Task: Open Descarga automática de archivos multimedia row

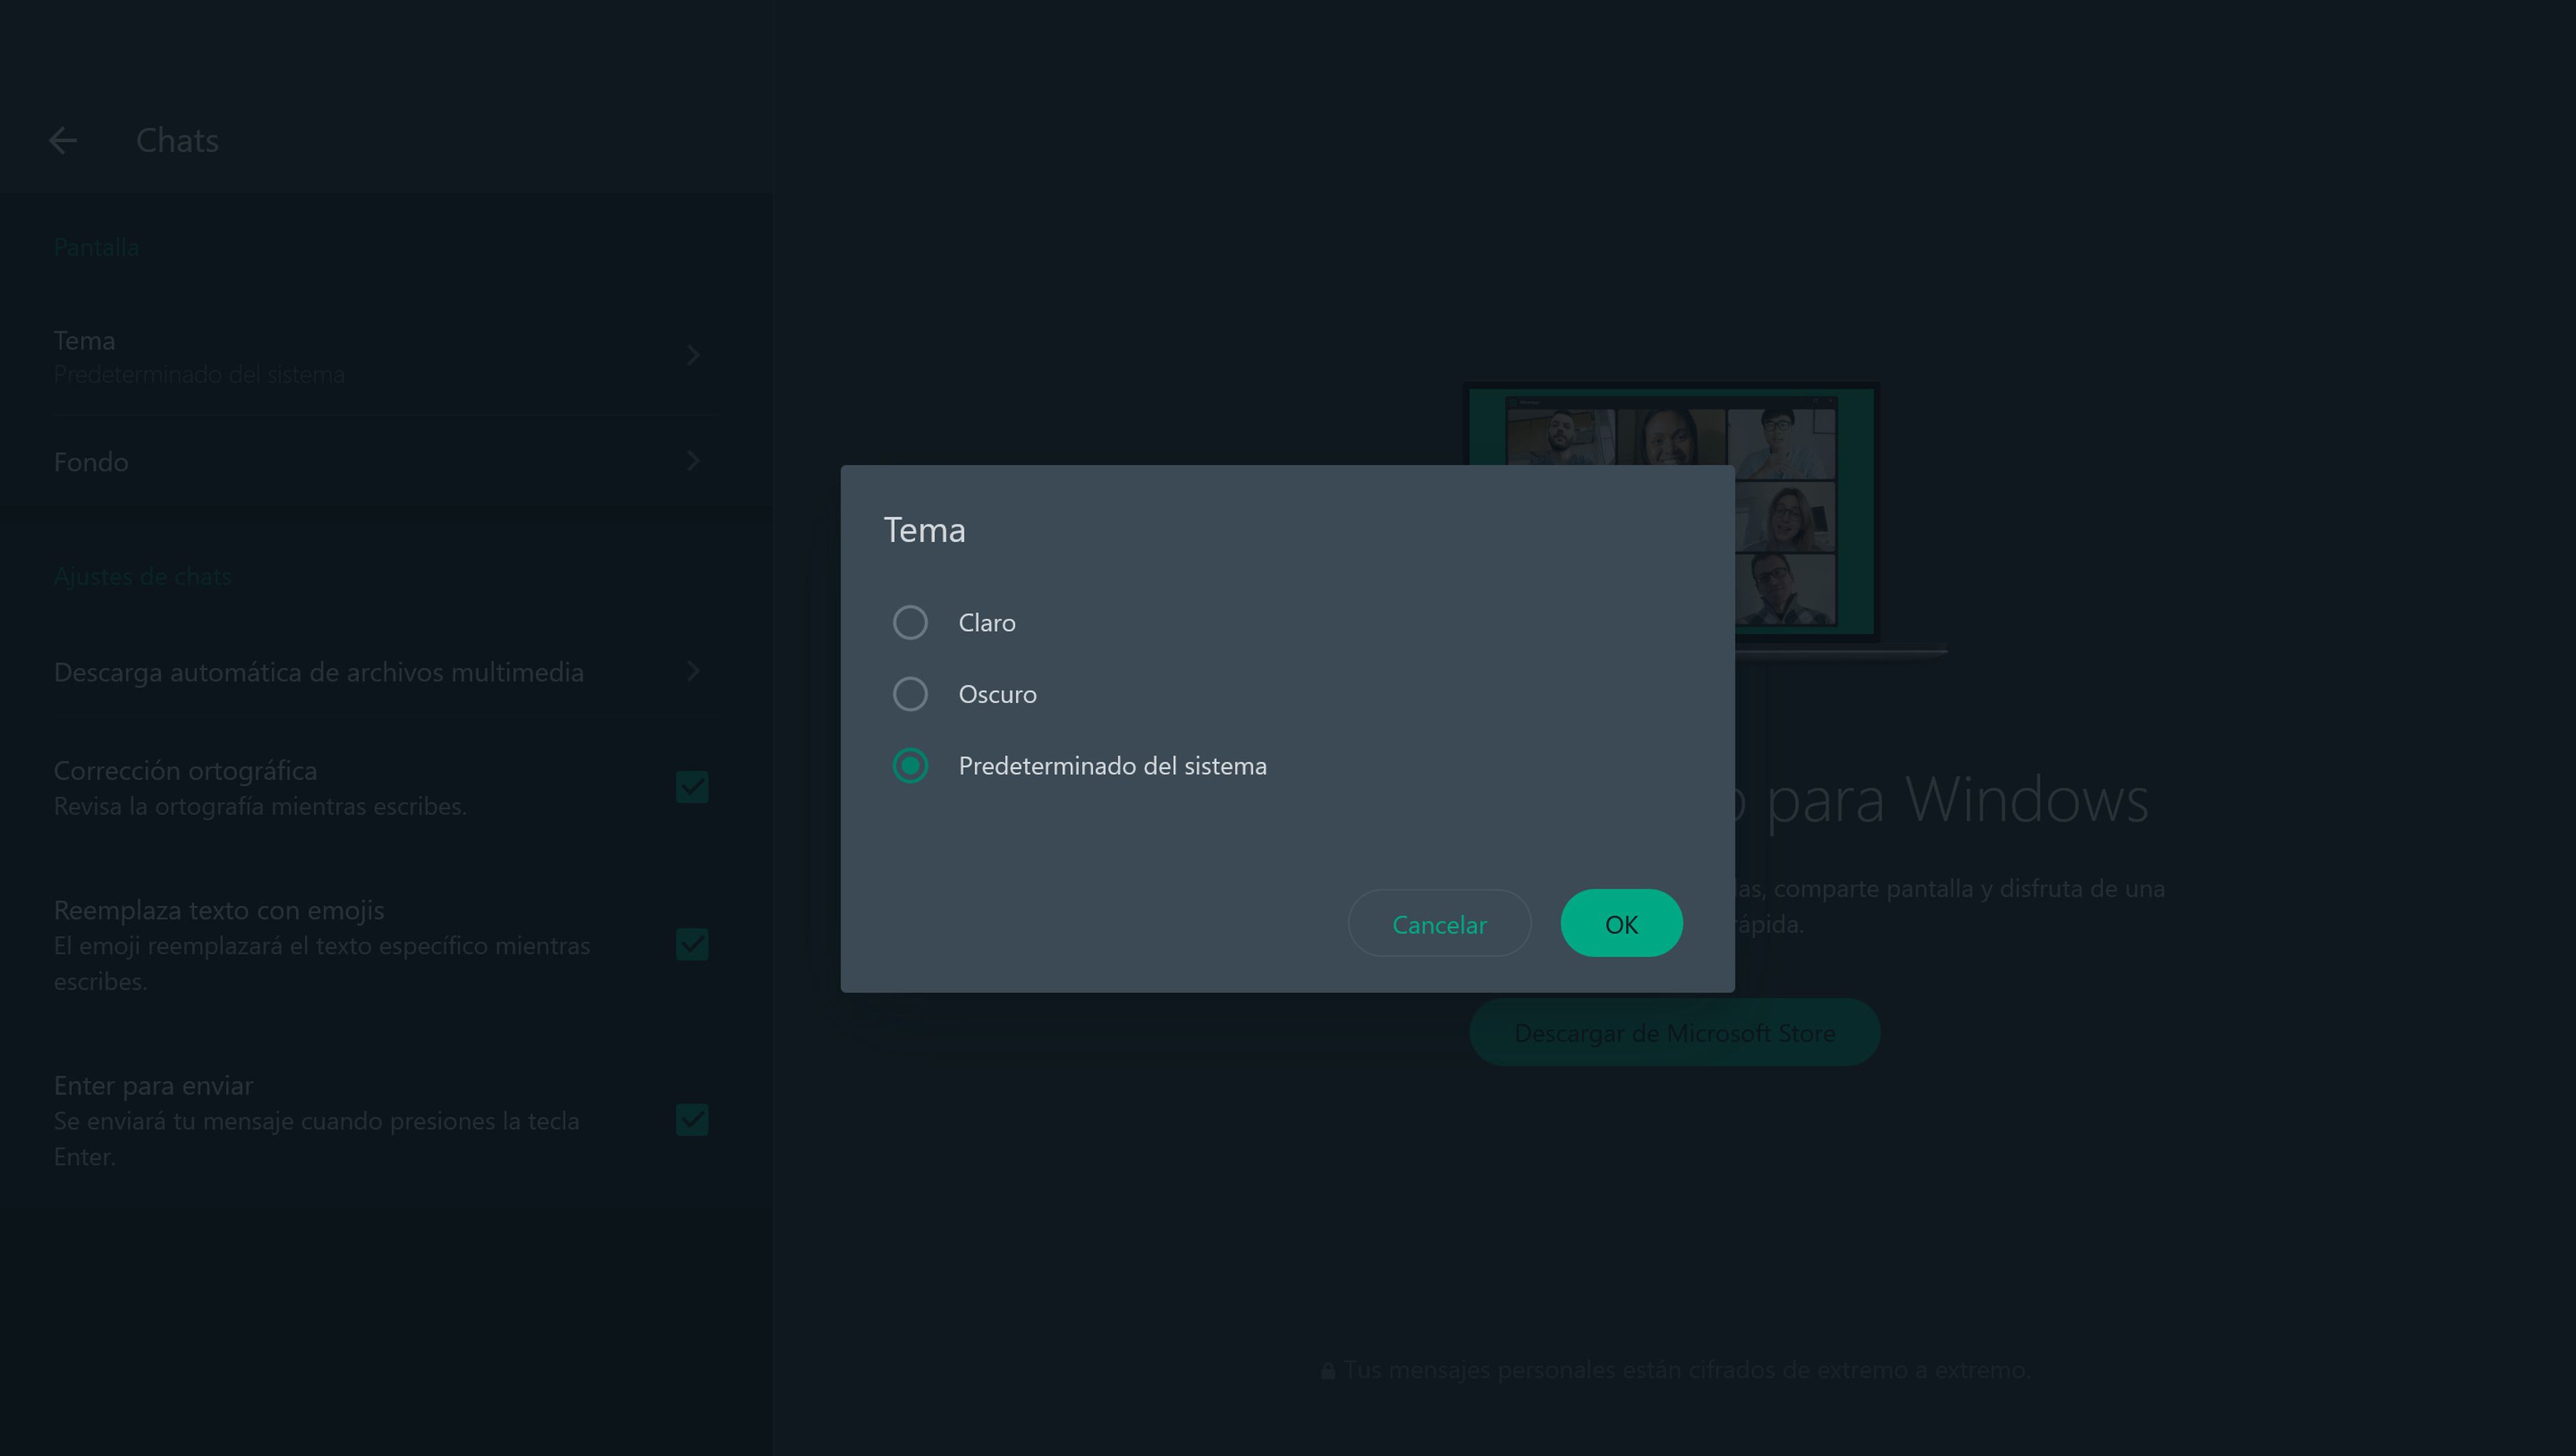Action: tap(385, 671)
